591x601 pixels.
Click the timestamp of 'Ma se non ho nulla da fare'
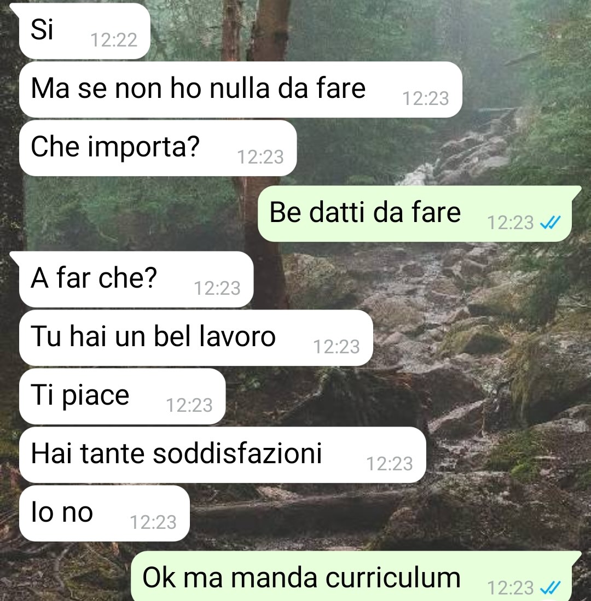(x=426, y=98)
